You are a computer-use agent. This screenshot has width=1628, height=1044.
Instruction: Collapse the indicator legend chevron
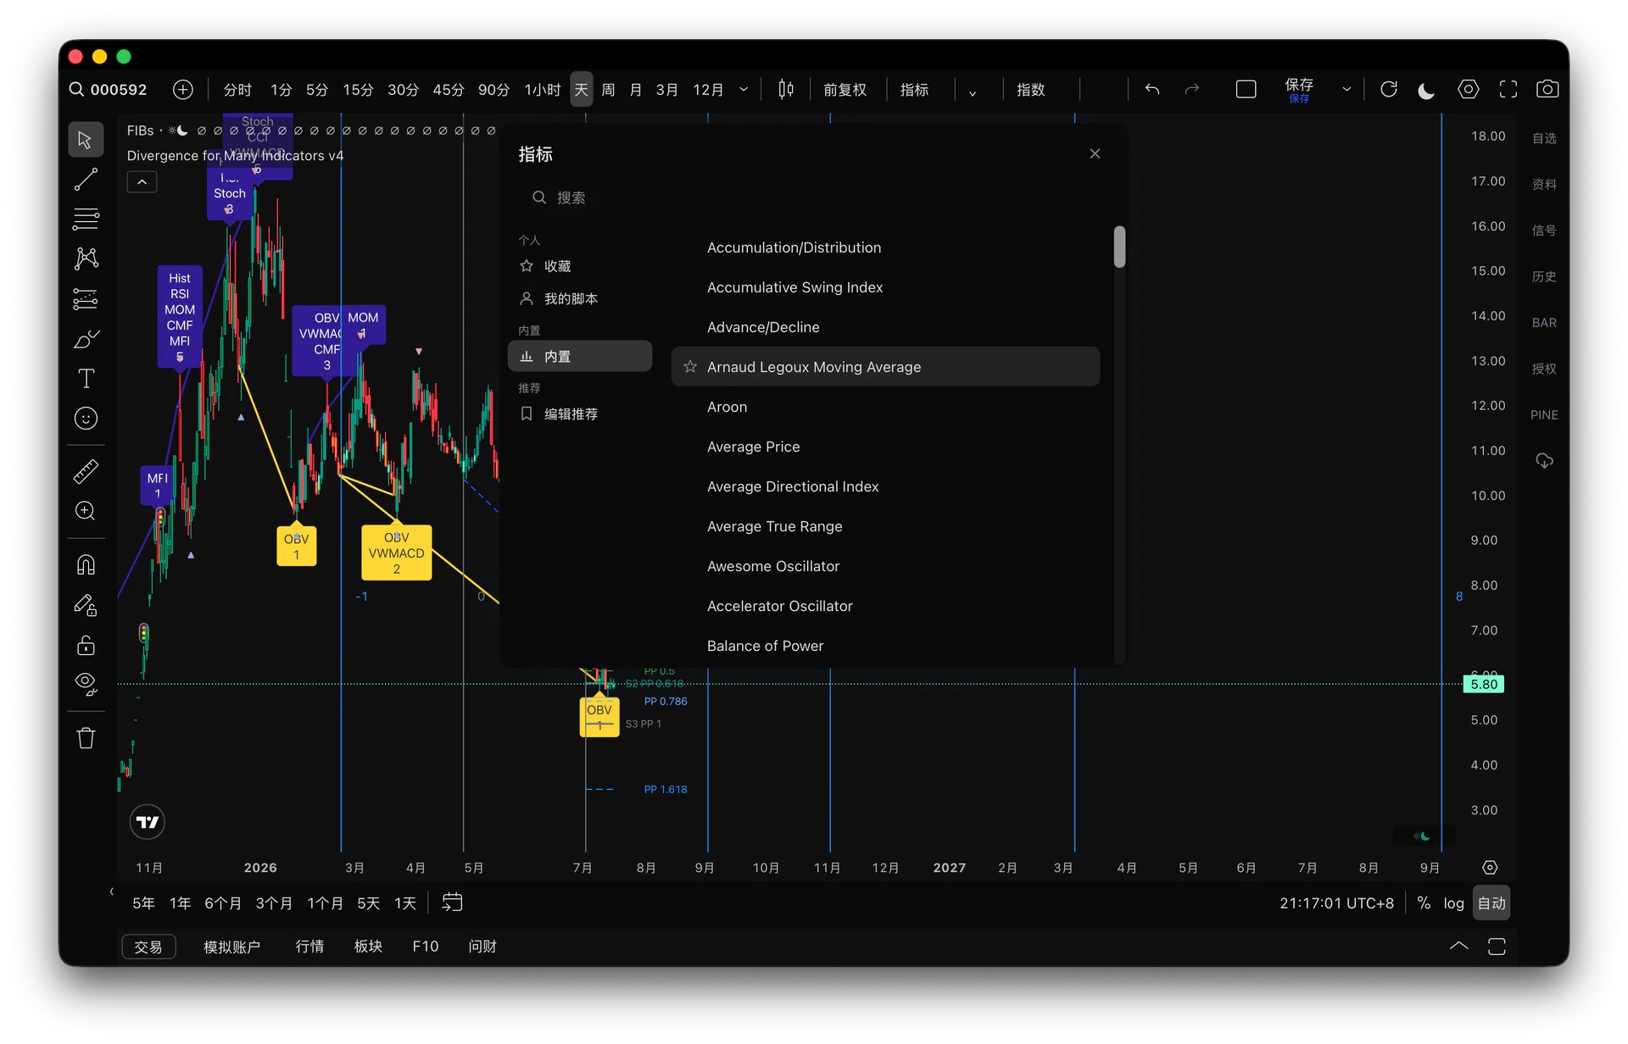(x=142, y=182)
